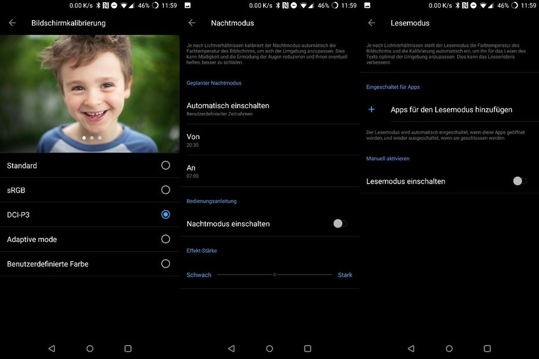The image size is (539, 359).
Task: Tap Android back button on Bildschirmkalibrierung screen
Action: tap(52, 349)
